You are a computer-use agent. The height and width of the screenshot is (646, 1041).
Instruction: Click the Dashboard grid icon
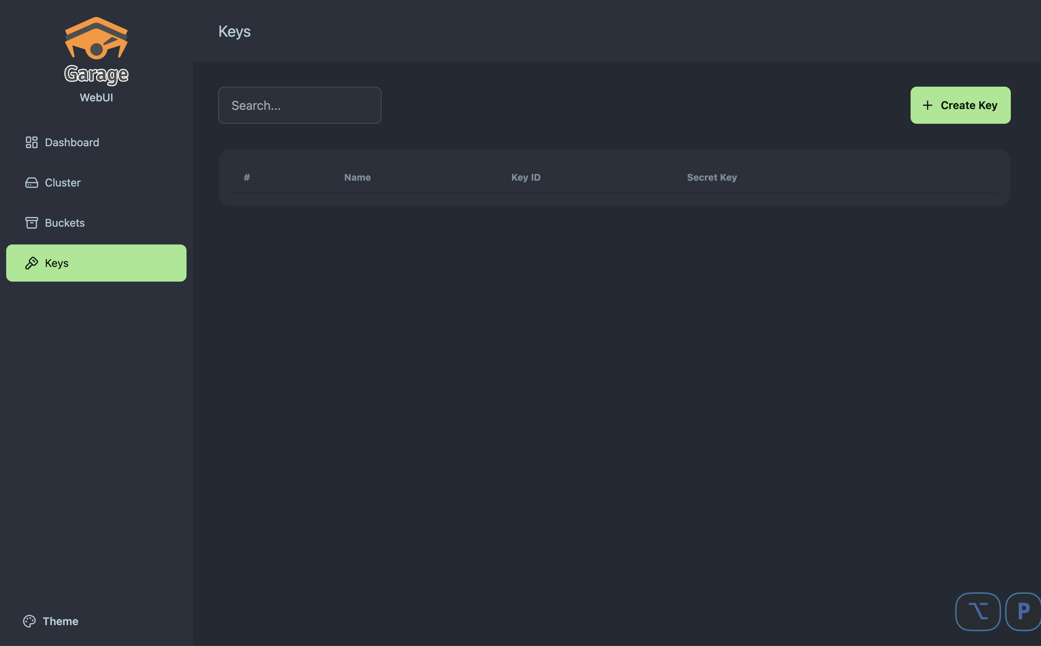(x=32, y=142)
